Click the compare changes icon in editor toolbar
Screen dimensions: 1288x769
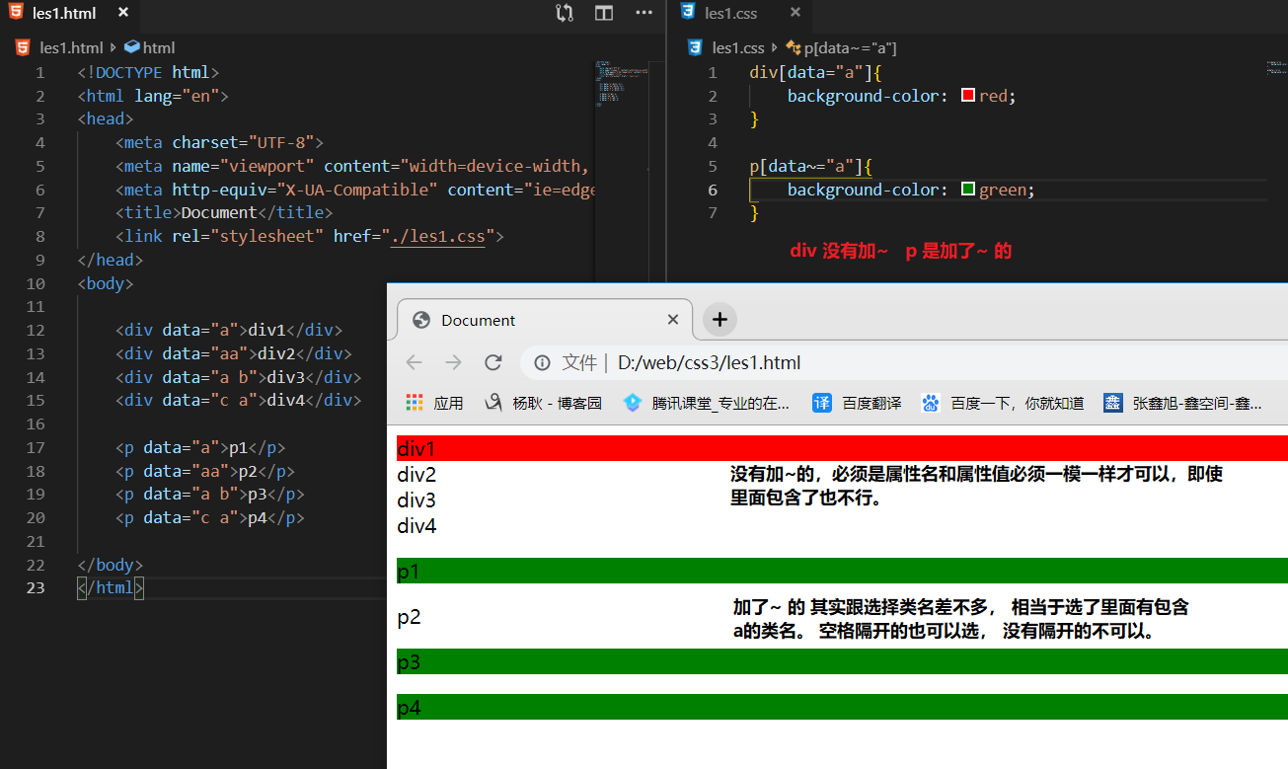point(565,13)
